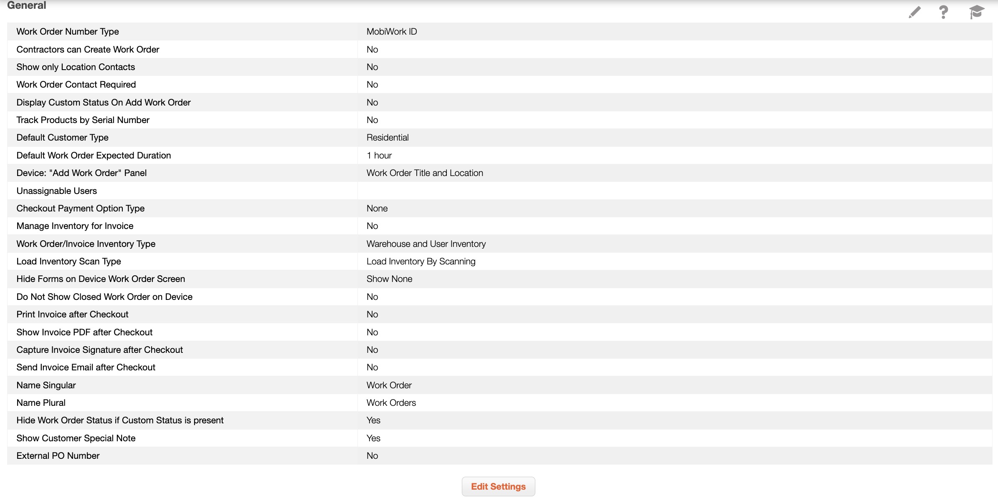This screenshot has width=998, height=503.
Task: Click the graduation cap tutorial icon
Action: tap(976, 12)
